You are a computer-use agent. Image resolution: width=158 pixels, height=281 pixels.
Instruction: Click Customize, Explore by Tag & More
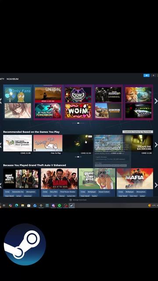click(x=138, y=132)
